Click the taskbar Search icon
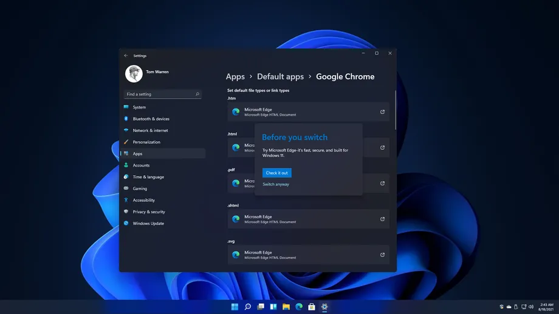 pyautogui.click(x=248, y=307)
